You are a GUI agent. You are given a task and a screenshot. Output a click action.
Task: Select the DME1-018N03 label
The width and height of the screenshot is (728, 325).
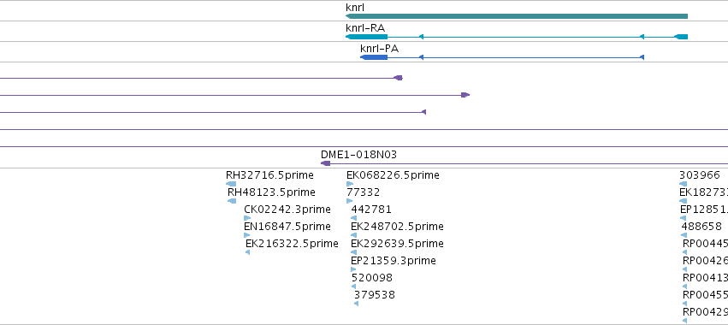tap(358, 155)
